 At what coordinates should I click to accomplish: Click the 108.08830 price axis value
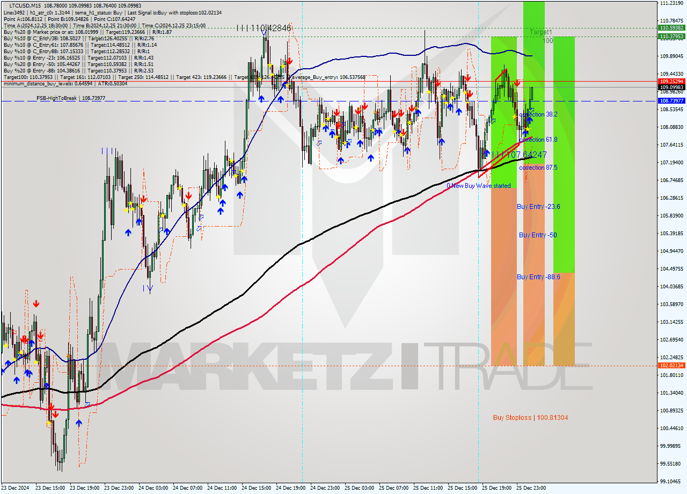pyautogui.click(x=671, y=127)
